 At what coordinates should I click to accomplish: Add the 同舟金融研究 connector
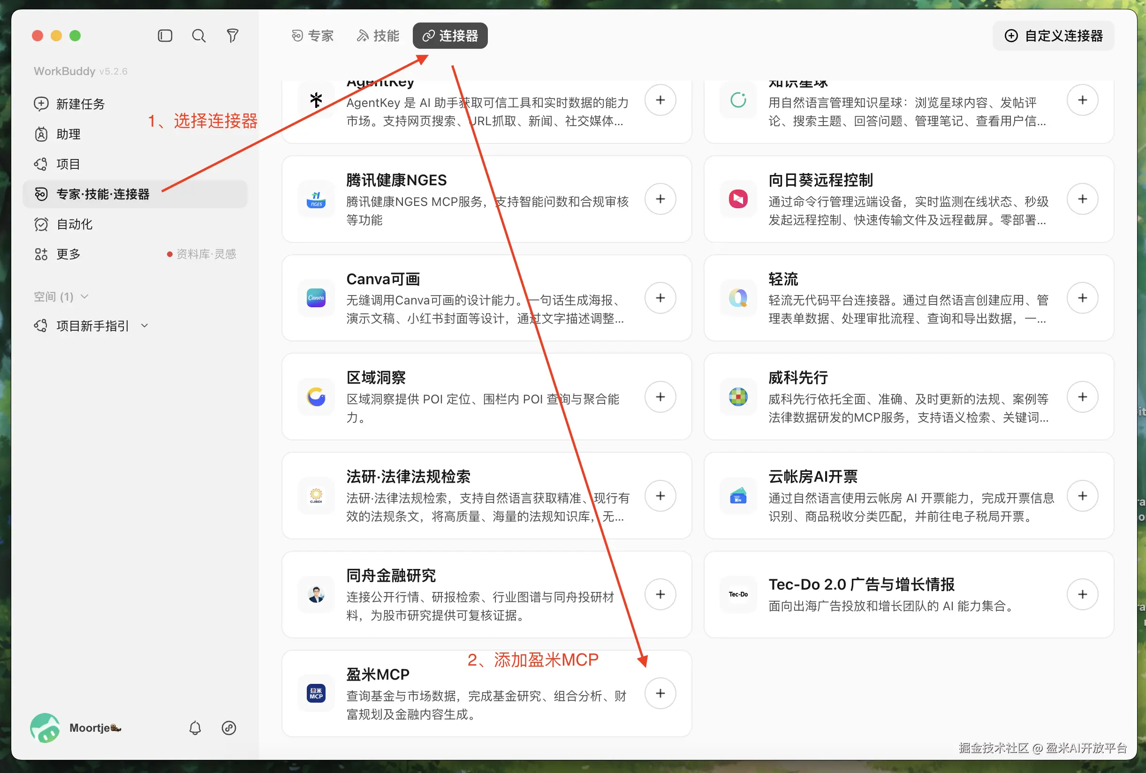coord(660,594)
